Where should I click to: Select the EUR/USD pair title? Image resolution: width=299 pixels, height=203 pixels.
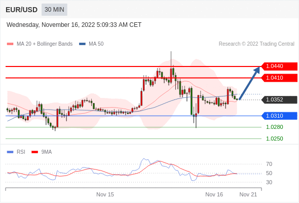[22, 10]
